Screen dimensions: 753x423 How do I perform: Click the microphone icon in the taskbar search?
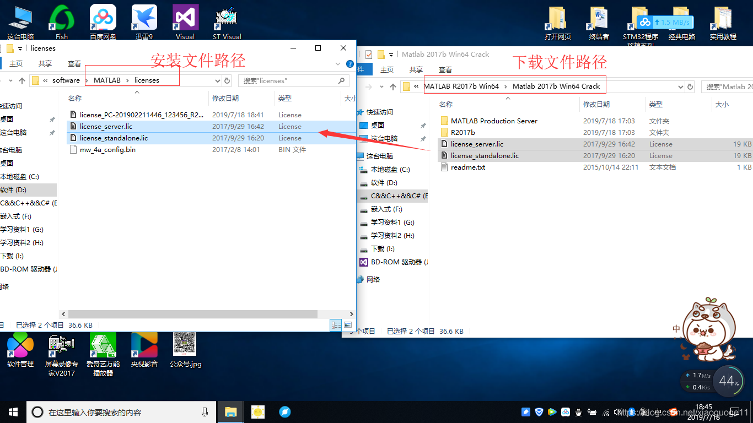tap(205, 412)
